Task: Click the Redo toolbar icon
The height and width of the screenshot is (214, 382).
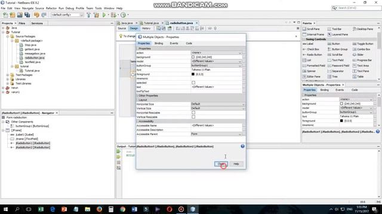Action: pyautogui.click(x=44, y=15)
